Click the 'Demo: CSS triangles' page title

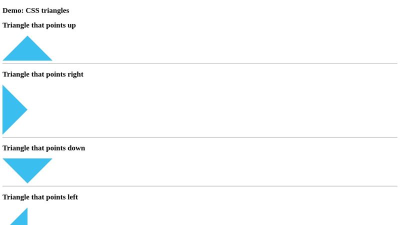coord(36,10)
